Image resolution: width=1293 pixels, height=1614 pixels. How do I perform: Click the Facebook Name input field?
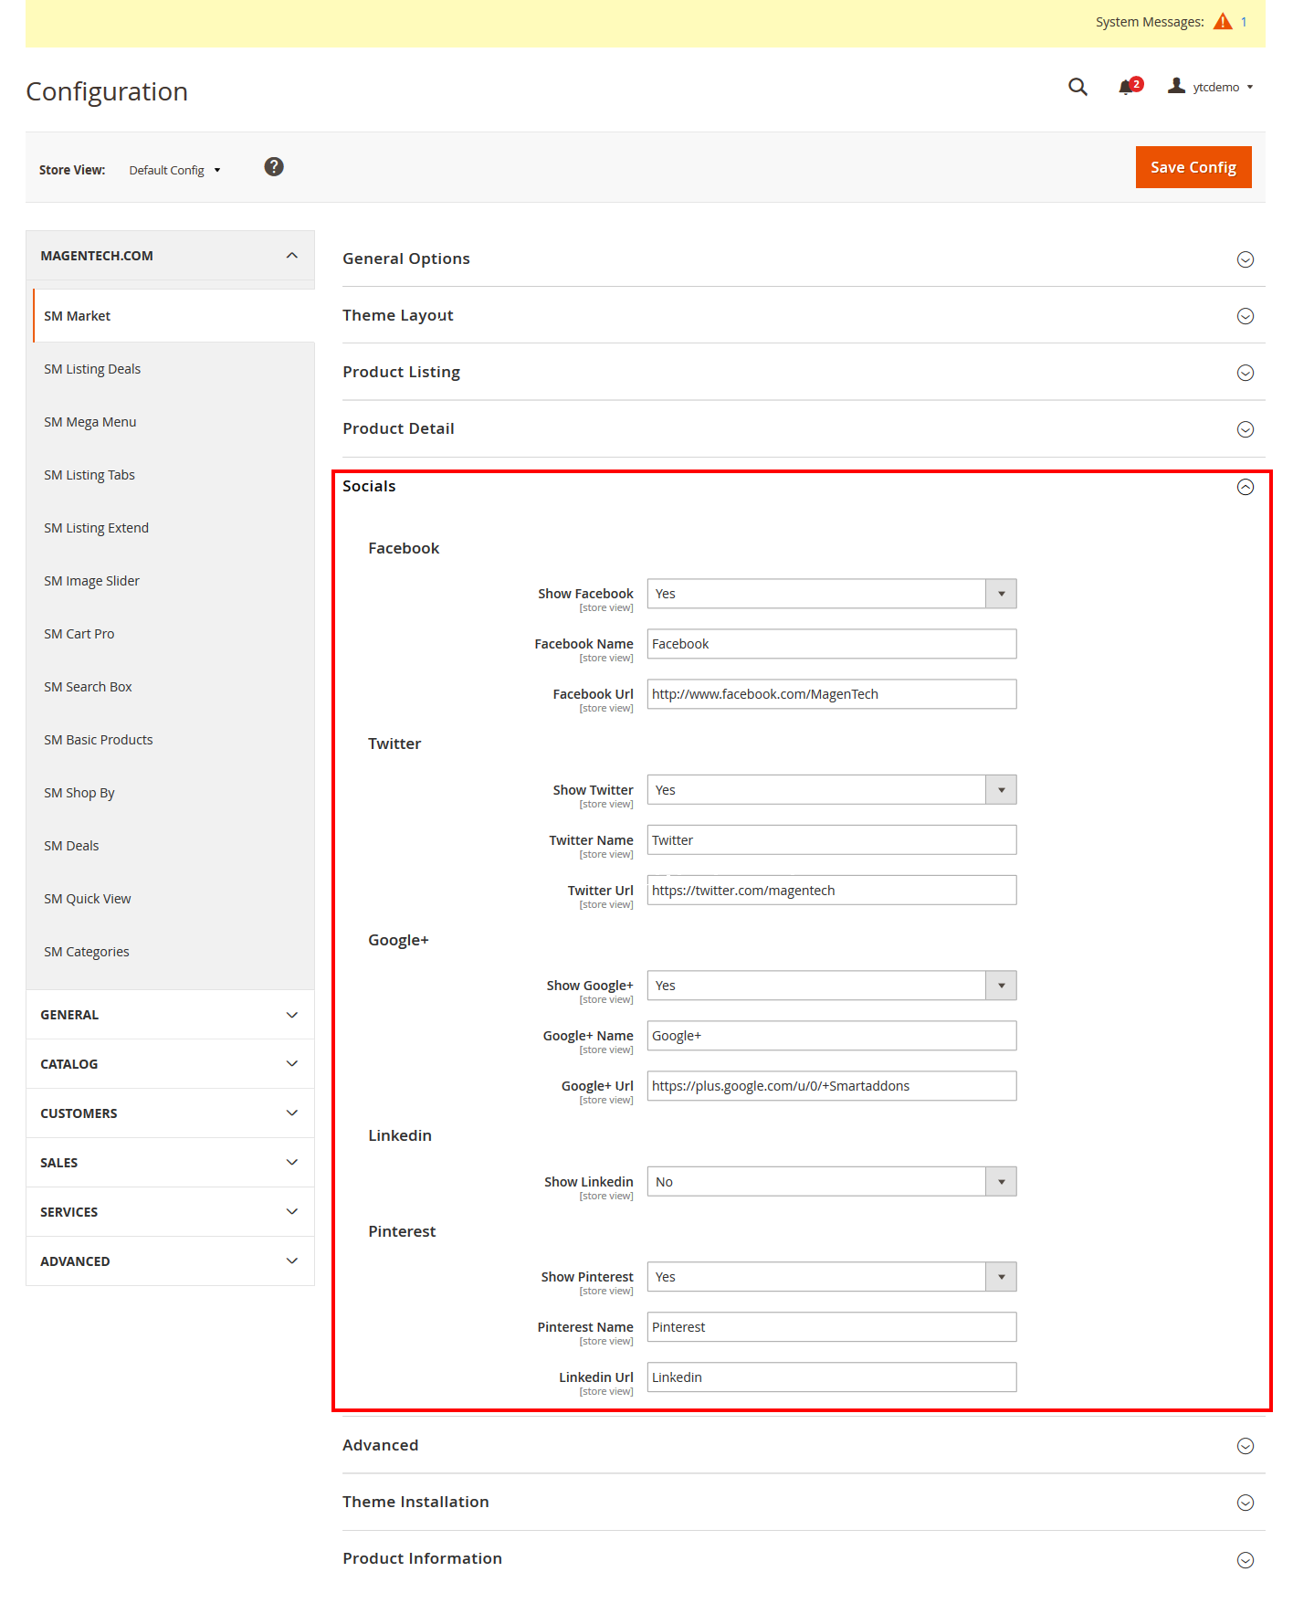click(x=831, y=644)
